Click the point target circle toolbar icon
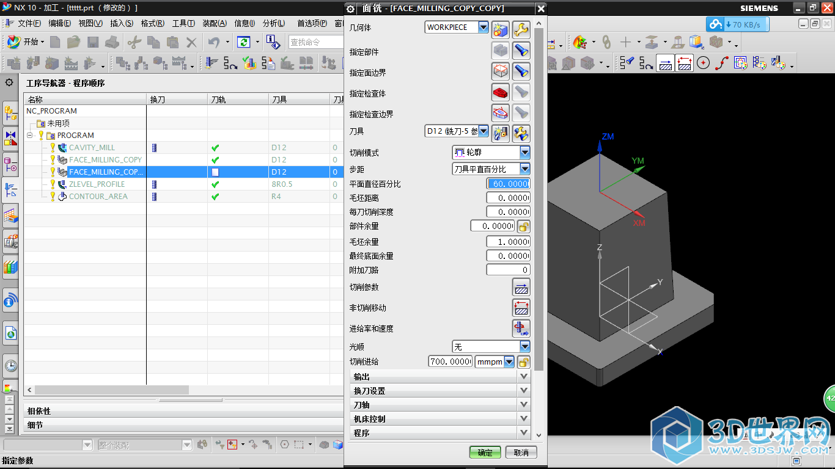Image resolution: width=835 pixels, height=469 pixels. pos(703,62)
